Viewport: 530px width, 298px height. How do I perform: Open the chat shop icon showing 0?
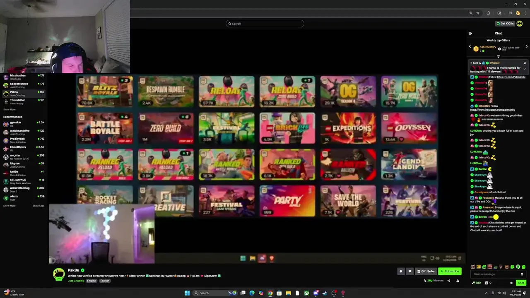click(488, 283)
